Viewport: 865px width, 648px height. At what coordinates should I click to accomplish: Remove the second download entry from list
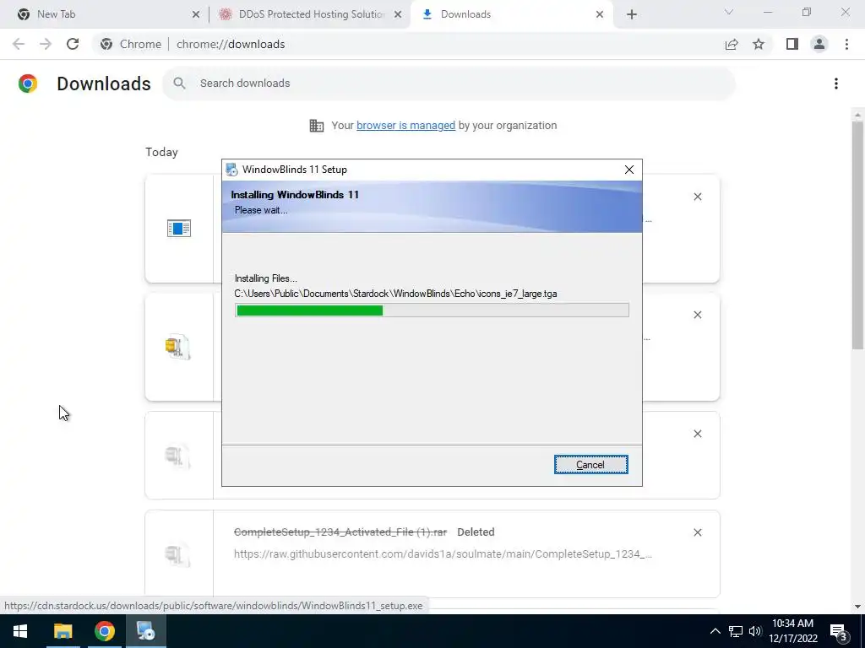(698, 315)
